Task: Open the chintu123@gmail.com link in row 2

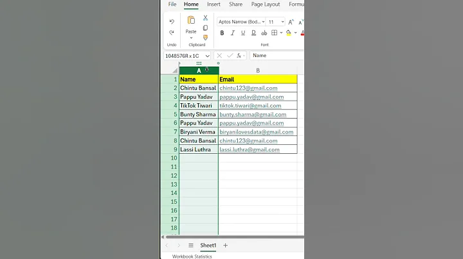Action: click(x=248, y=88)
